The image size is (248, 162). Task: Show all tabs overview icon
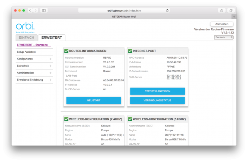[231, 10]
